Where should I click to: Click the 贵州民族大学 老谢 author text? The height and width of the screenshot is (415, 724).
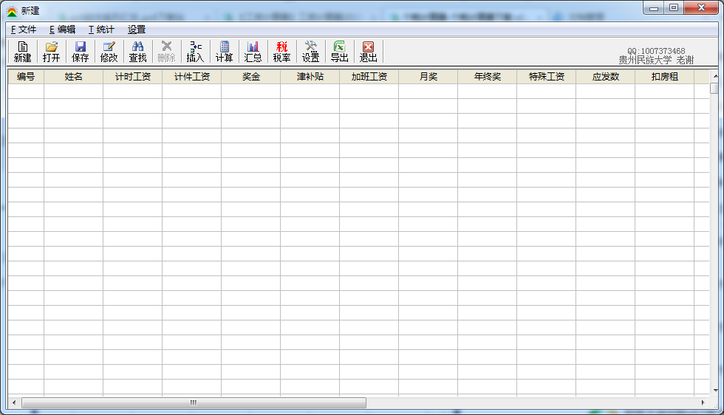click(656, 60)
